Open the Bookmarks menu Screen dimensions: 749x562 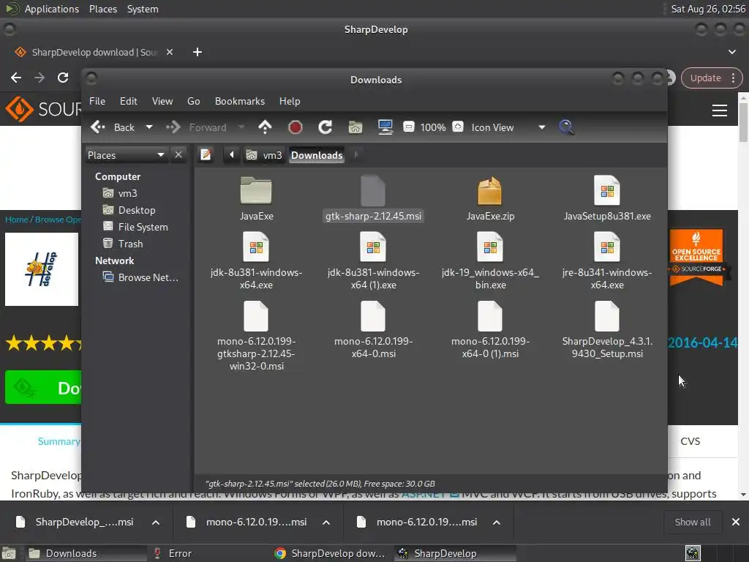coord(240,101)
